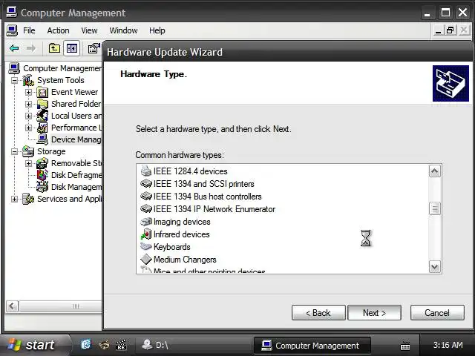Open the View menu

point(89,30)
